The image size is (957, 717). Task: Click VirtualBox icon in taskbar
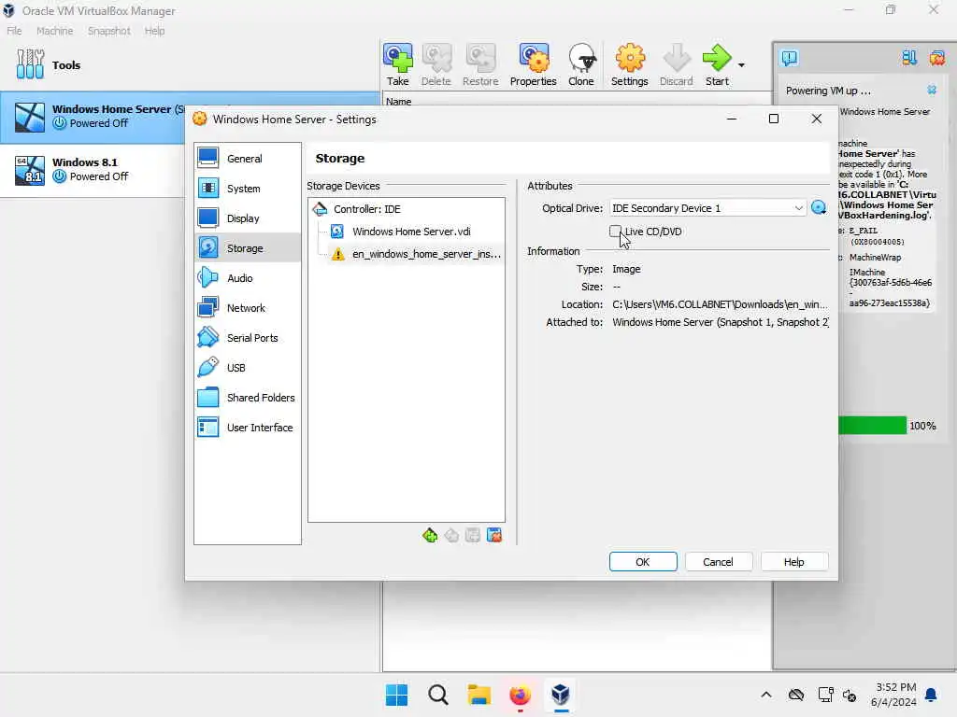[561, 695]
